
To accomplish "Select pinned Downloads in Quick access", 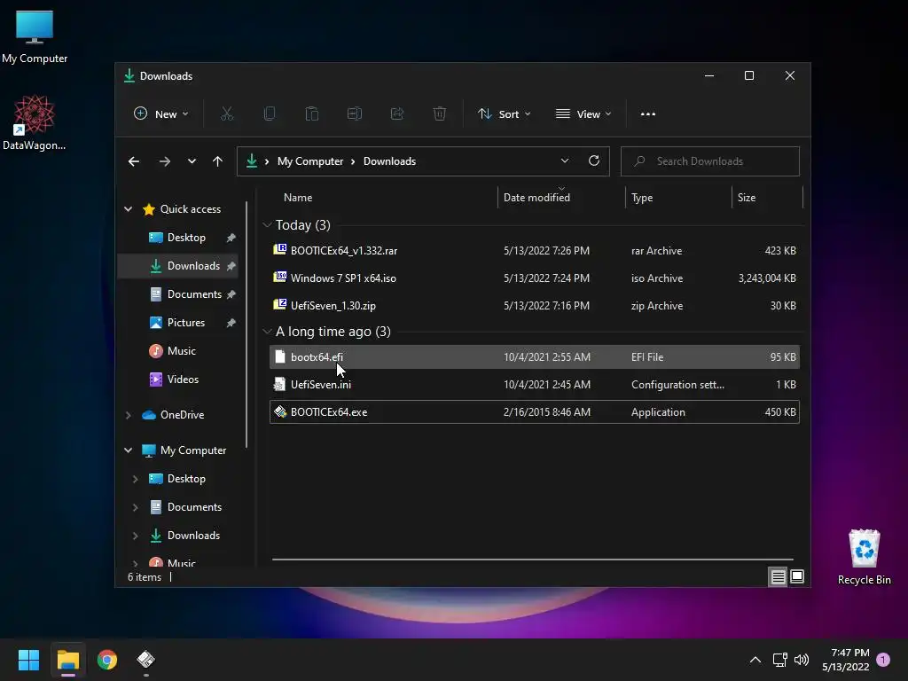I will tap(177, 266).
